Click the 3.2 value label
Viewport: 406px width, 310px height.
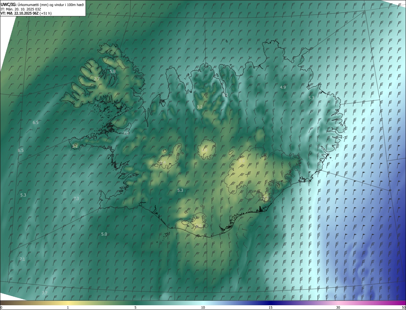point(200,107)
